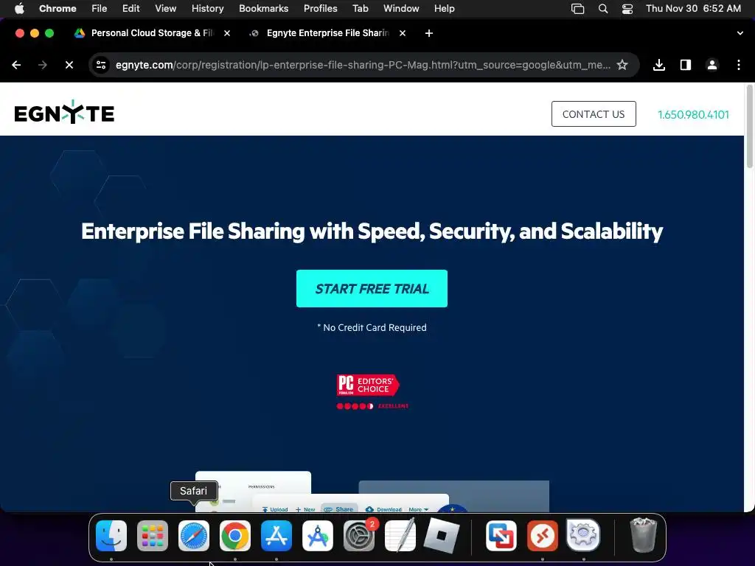
Task: Stop loading the page
Action: tap(69, 65)
